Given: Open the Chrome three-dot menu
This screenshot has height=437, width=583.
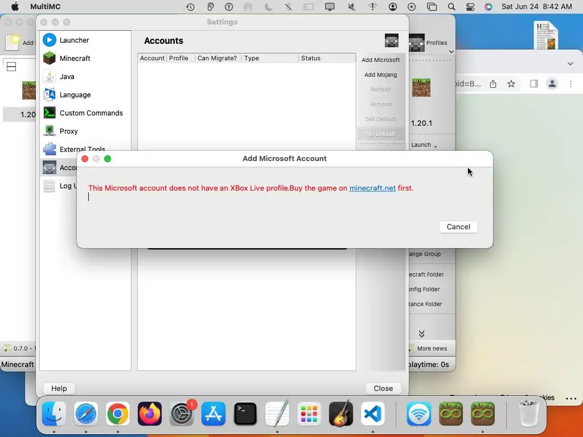Looking at the screenshot, I should tap(570, 84).
